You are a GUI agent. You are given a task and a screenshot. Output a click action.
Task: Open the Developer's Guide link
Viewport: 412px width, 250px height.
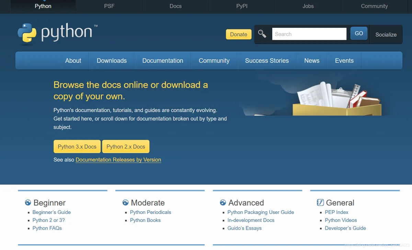345,228
